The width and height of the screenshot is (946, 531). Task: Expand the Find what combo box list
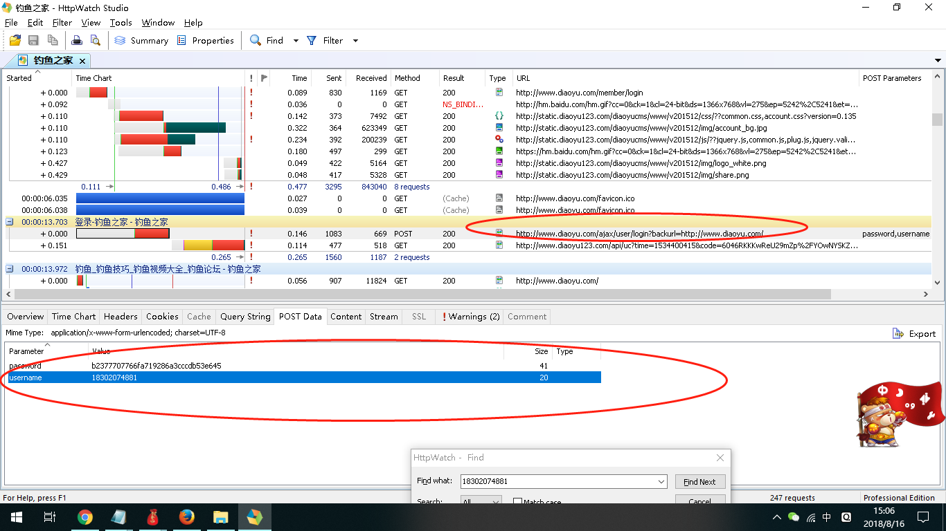pyautogui.click(x=661, y=481)
